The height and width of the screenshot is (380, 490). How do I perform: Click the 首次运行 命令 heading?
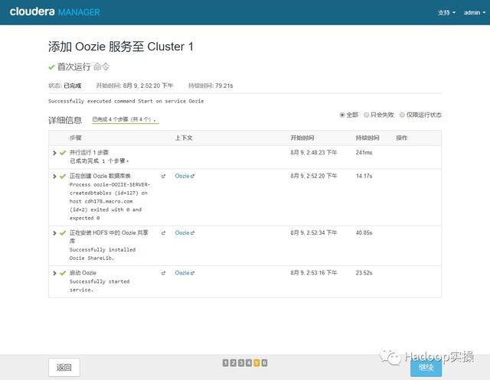click(83, 67)
